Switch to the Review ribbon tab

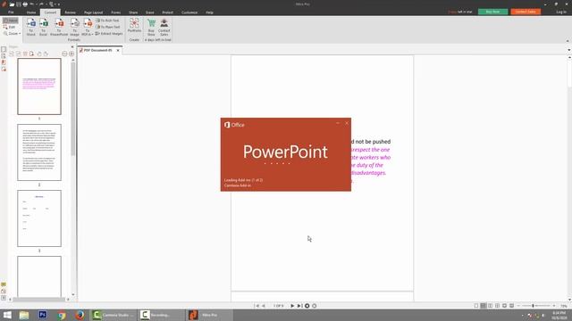pyautogui.click(x=70, y=12)
